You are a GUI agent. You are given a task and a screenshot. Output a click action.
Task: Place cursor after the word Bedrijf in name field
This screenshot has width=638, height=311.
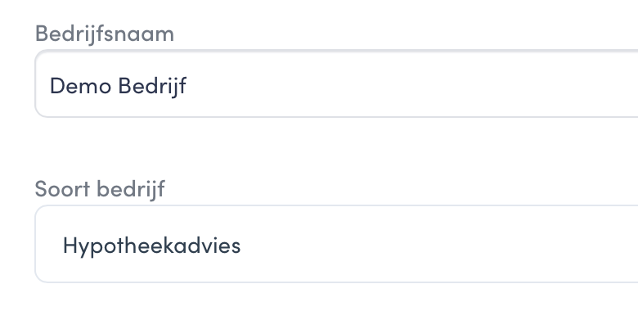click(187, 86)
